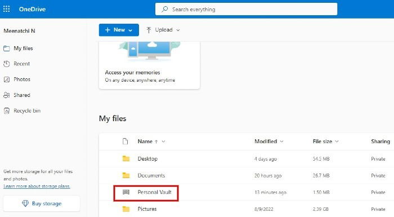The height and width of the screenshot is (217, 394).
Task: Expand the Upload dropdown arrow
Action: [178, 30]
